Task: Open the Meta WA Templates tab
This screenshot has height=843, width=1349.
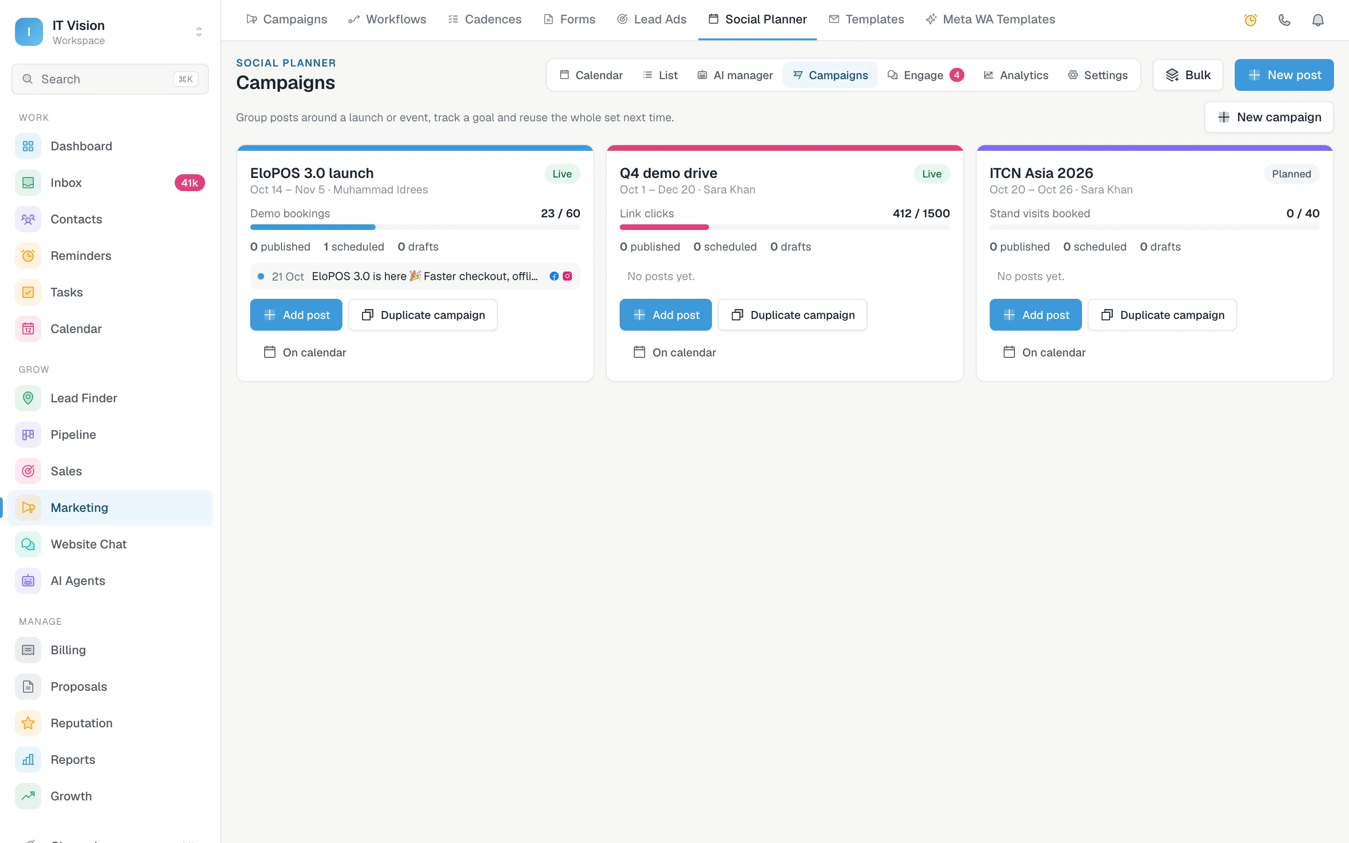Action: coord(991,20)
